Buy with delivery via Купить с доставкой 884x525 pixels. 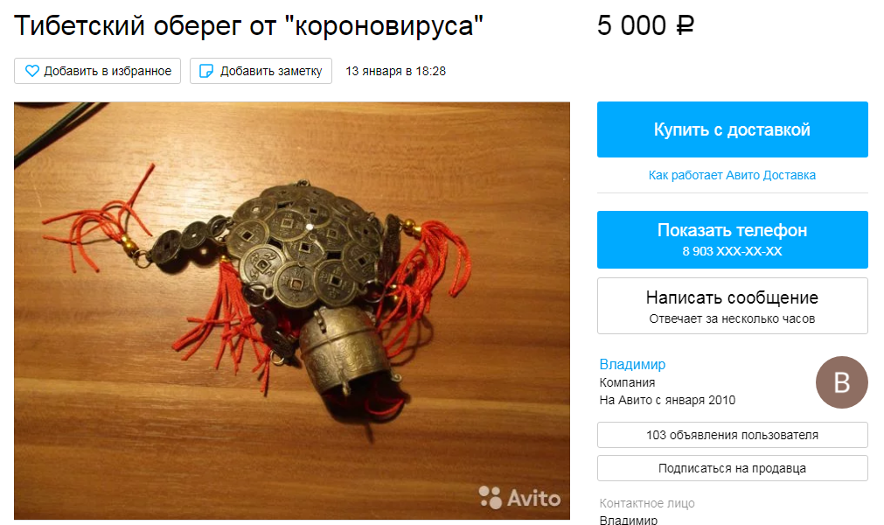[x=733, y=129]
